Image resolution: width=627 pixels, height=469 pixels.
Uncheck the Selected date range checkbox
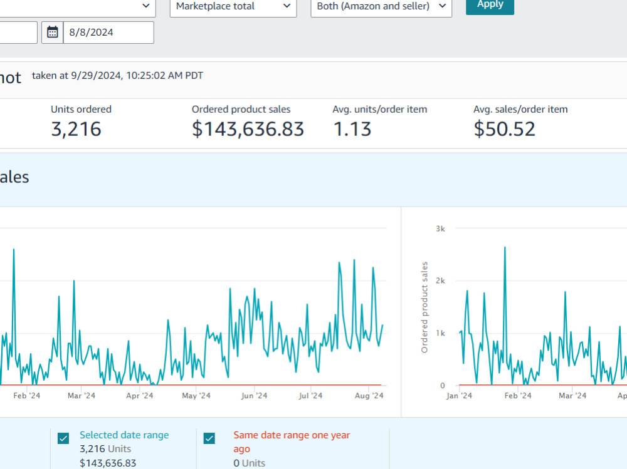tap(63, 438)
